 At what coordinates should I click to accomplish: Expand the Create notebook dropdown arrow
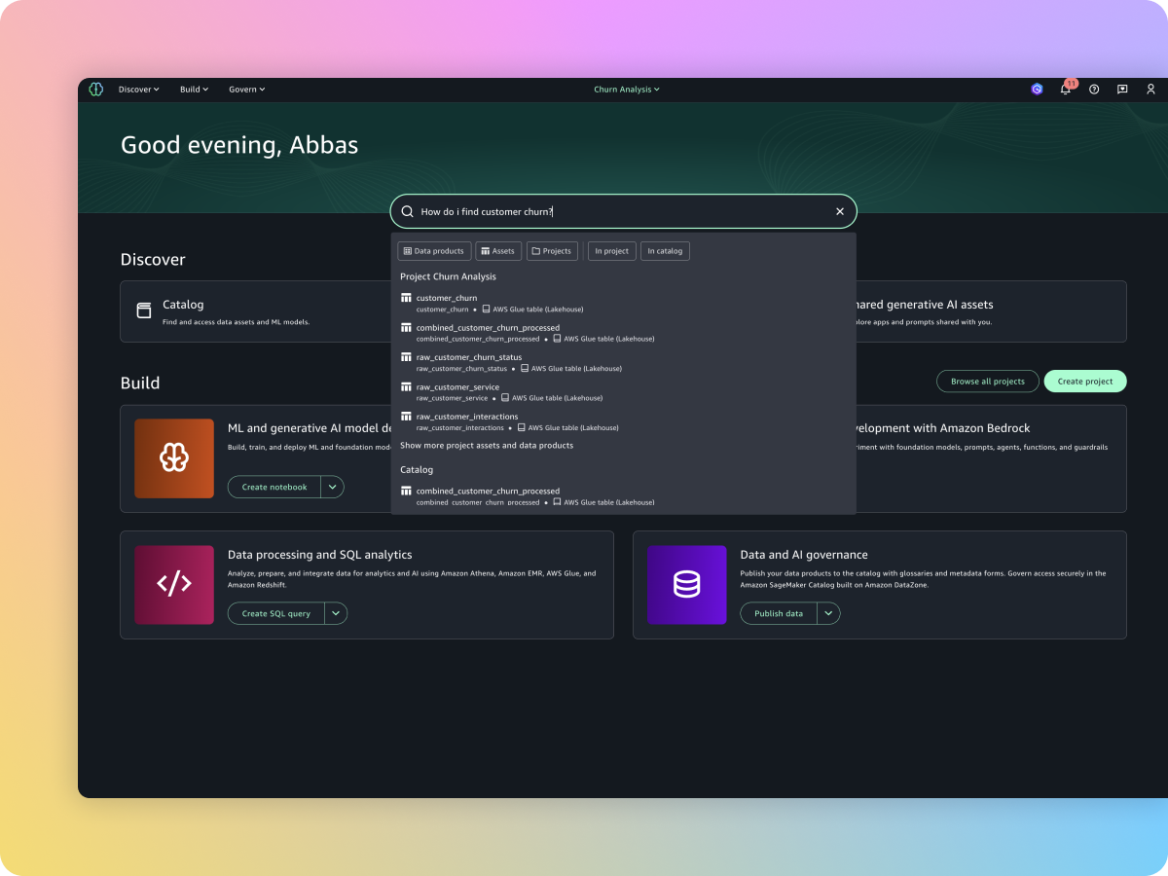[x=332, y=487]
